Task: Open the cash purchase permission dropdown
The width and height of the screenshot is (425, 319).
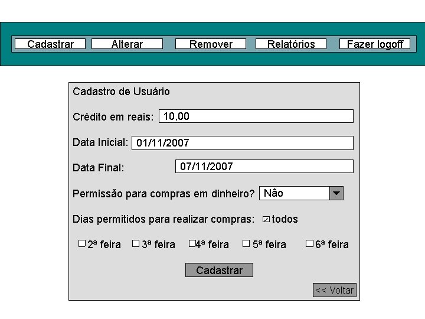Action: (x=301, y=193)
